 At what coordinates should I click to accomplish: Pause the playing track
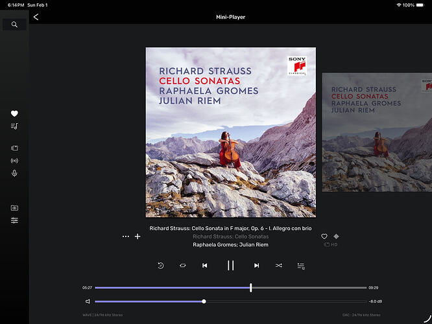tap(230, 266)
